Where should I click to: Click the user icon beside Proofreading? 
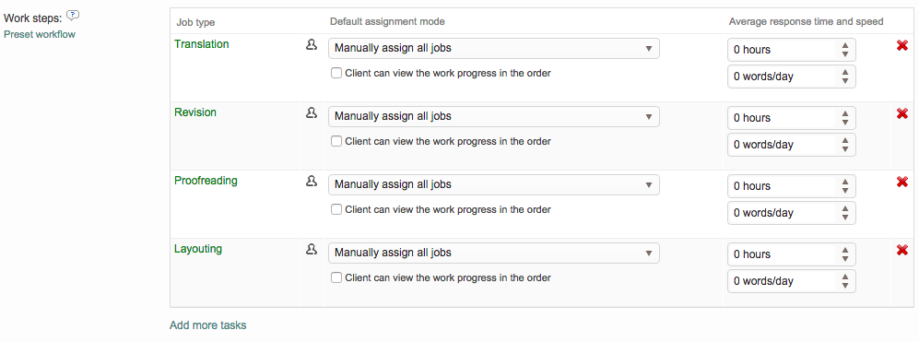pos(312,182)
